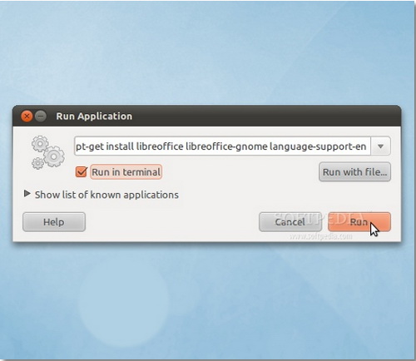Click Run with file... button

354,172
